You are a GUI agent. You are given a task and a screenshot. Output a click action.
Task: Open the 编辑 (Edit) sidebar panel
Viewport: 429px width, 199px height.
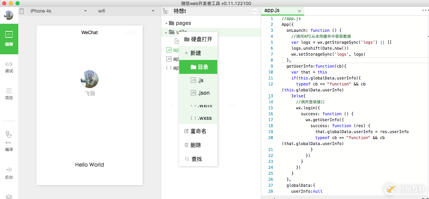coord(9,39)
